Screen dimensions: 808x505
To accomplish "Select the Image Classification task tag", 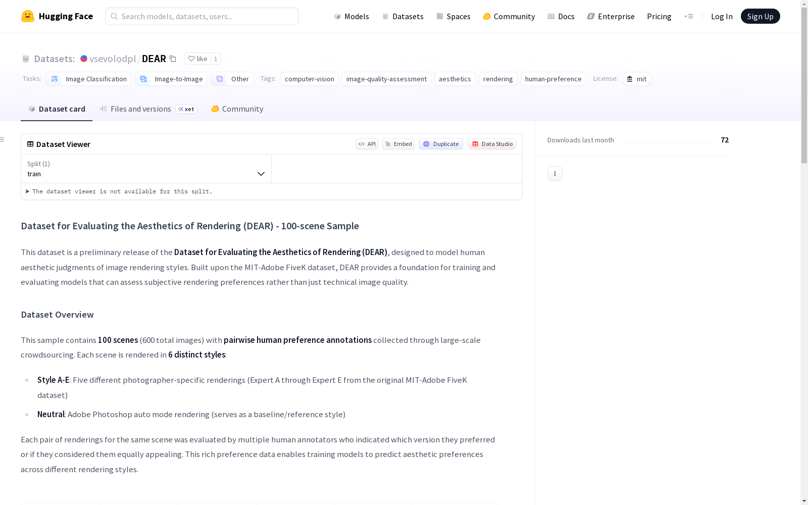I will pos(88,79).
